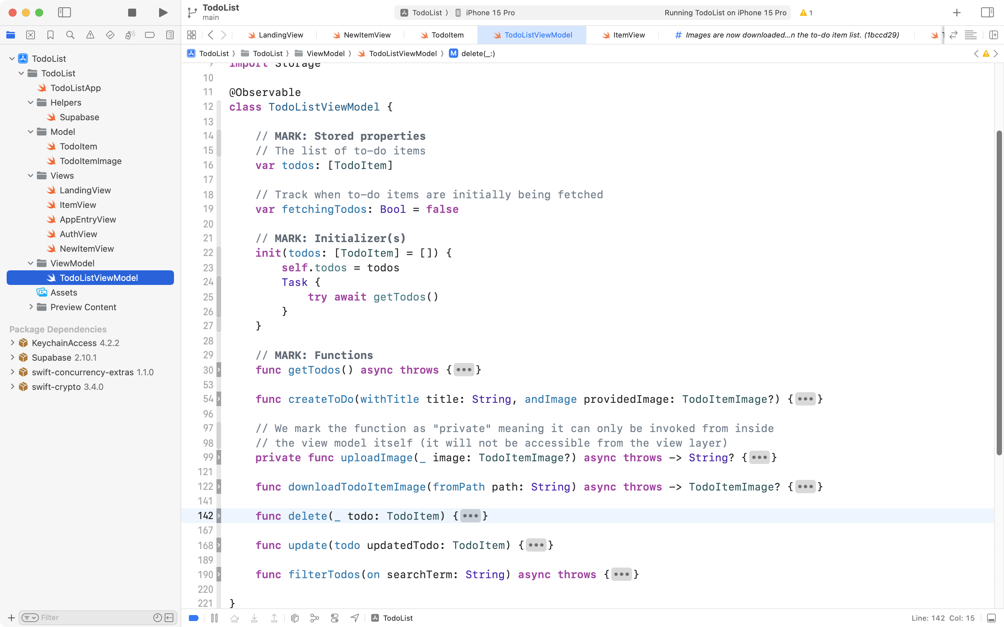
Task: Open the search navigator
Action: click(x=70, y=35)
